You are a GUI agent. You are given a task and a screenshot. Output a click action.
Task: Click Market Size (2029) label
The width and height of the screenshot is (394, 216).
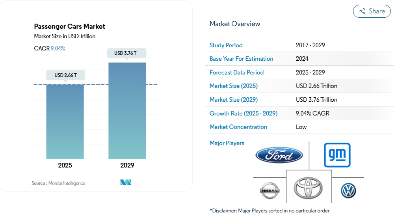[234, 100]
